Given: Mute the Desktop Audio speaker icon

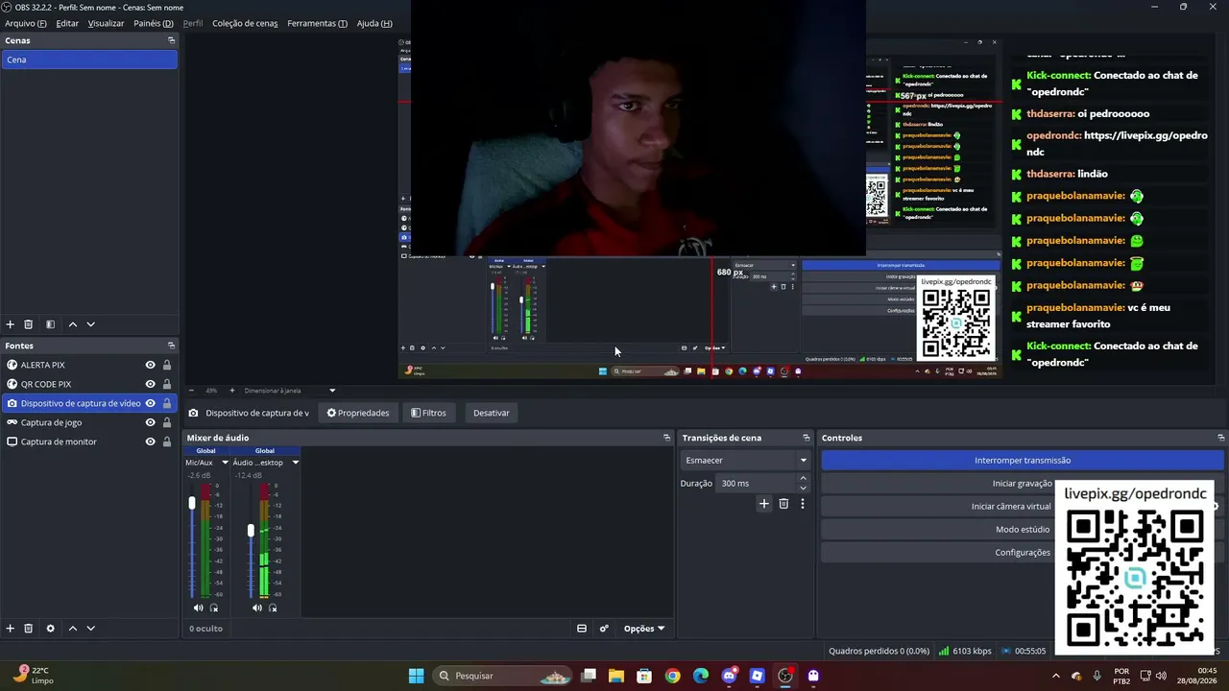Looking at the screenshot, I should (x=256, y=608).
